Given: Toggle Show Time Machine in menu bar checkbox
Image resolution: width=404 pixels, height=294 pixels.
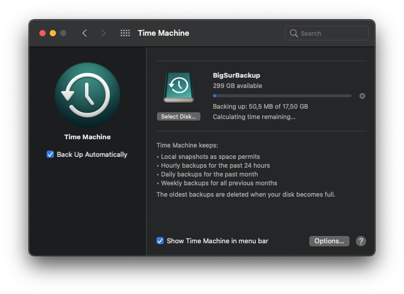Looking at the screenshot, I should (x=160, y=241).
